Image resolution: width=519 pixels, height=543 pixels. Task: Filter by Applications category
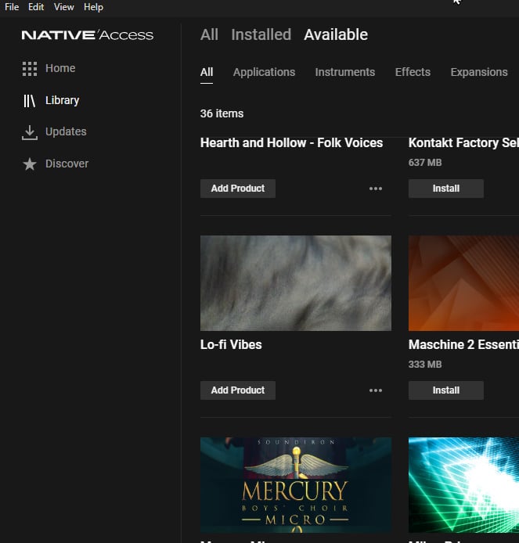click(264, 72)
